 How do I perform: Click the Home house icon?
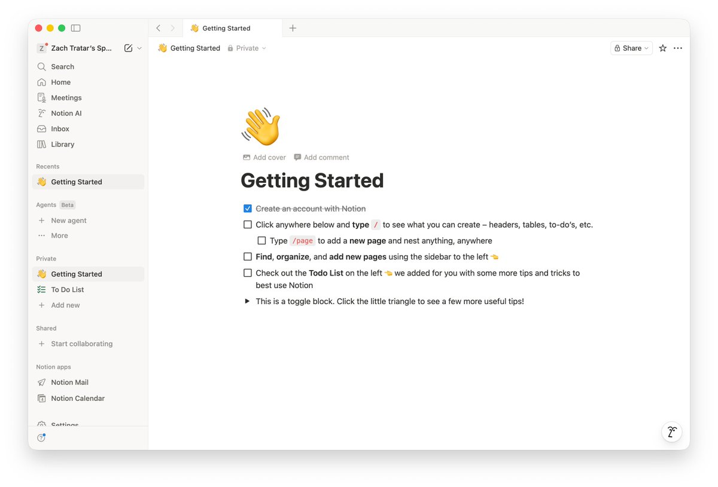click(41, 82)
